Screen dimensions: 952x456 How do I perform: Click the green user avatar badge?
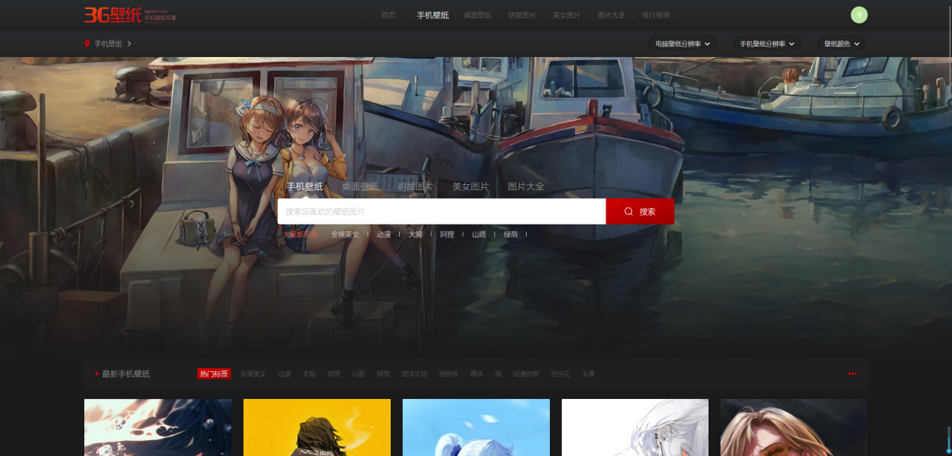coord(859,15)
